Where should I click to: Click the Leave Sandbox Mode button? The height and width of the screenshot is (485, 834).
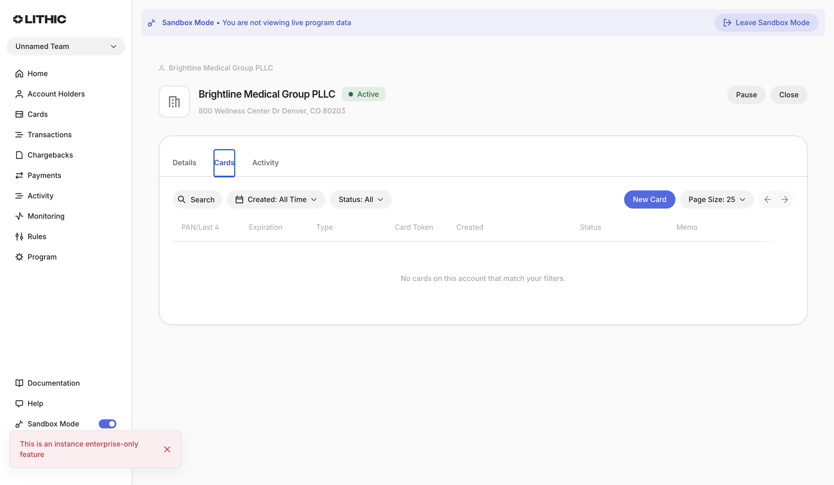tap(766, 23)
